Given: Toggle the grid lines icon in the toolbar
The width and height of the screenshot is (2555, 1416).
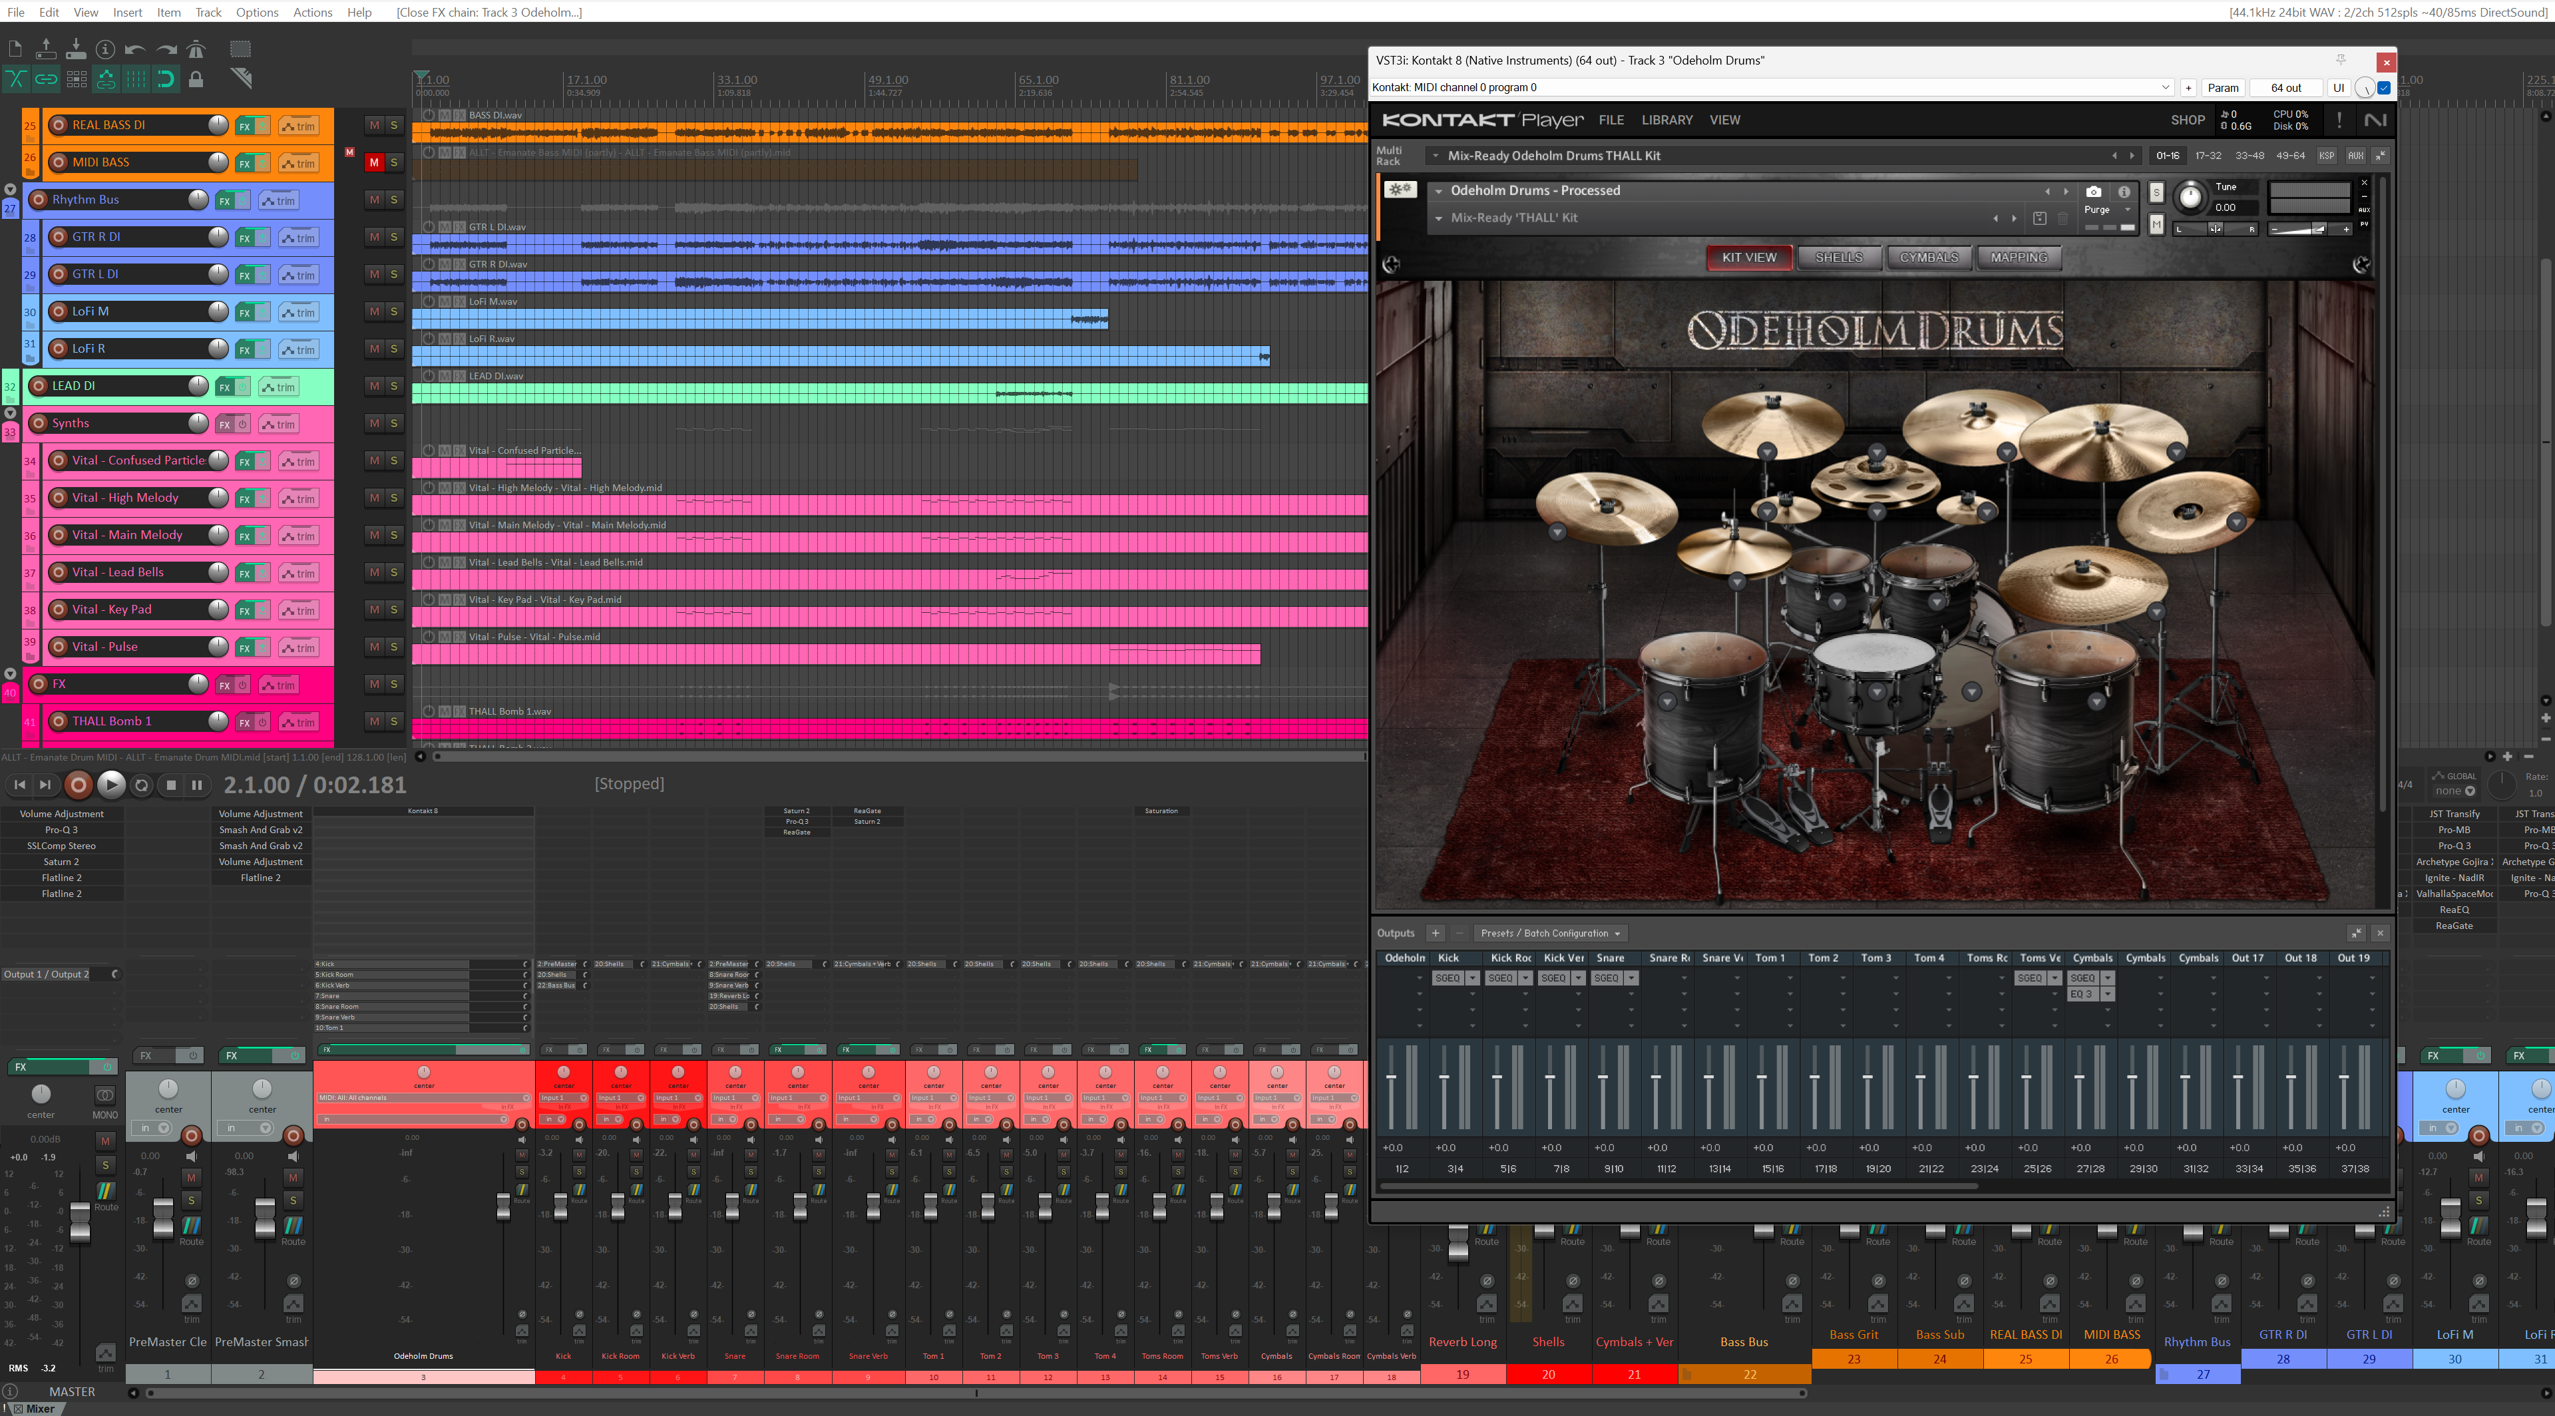Looking at the screenshot, I should pos(136,79).
